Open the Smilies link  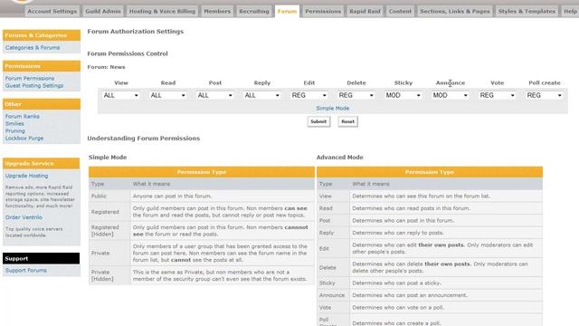pyautogui.click(x=14, y=123)
